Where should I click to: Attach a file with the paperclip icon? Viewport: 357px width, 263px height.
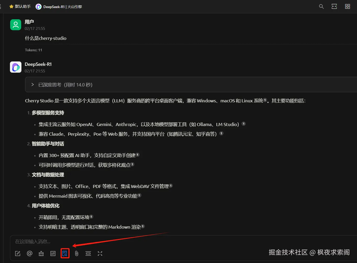tap(77, 253)
